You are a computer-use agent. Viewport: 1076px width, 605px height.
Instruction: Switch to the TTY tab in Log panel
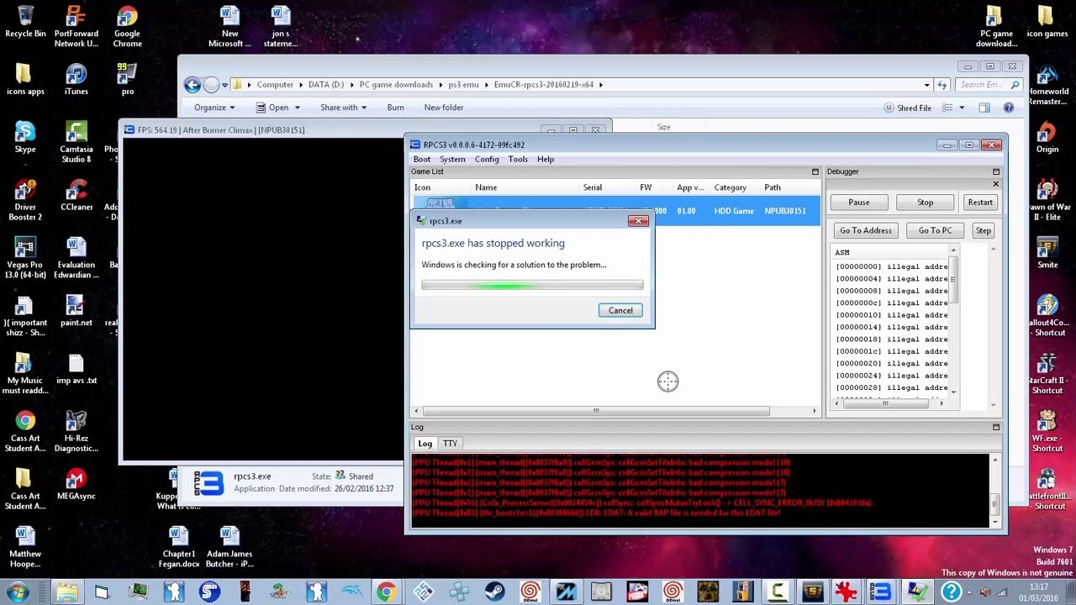pos(451,444)
